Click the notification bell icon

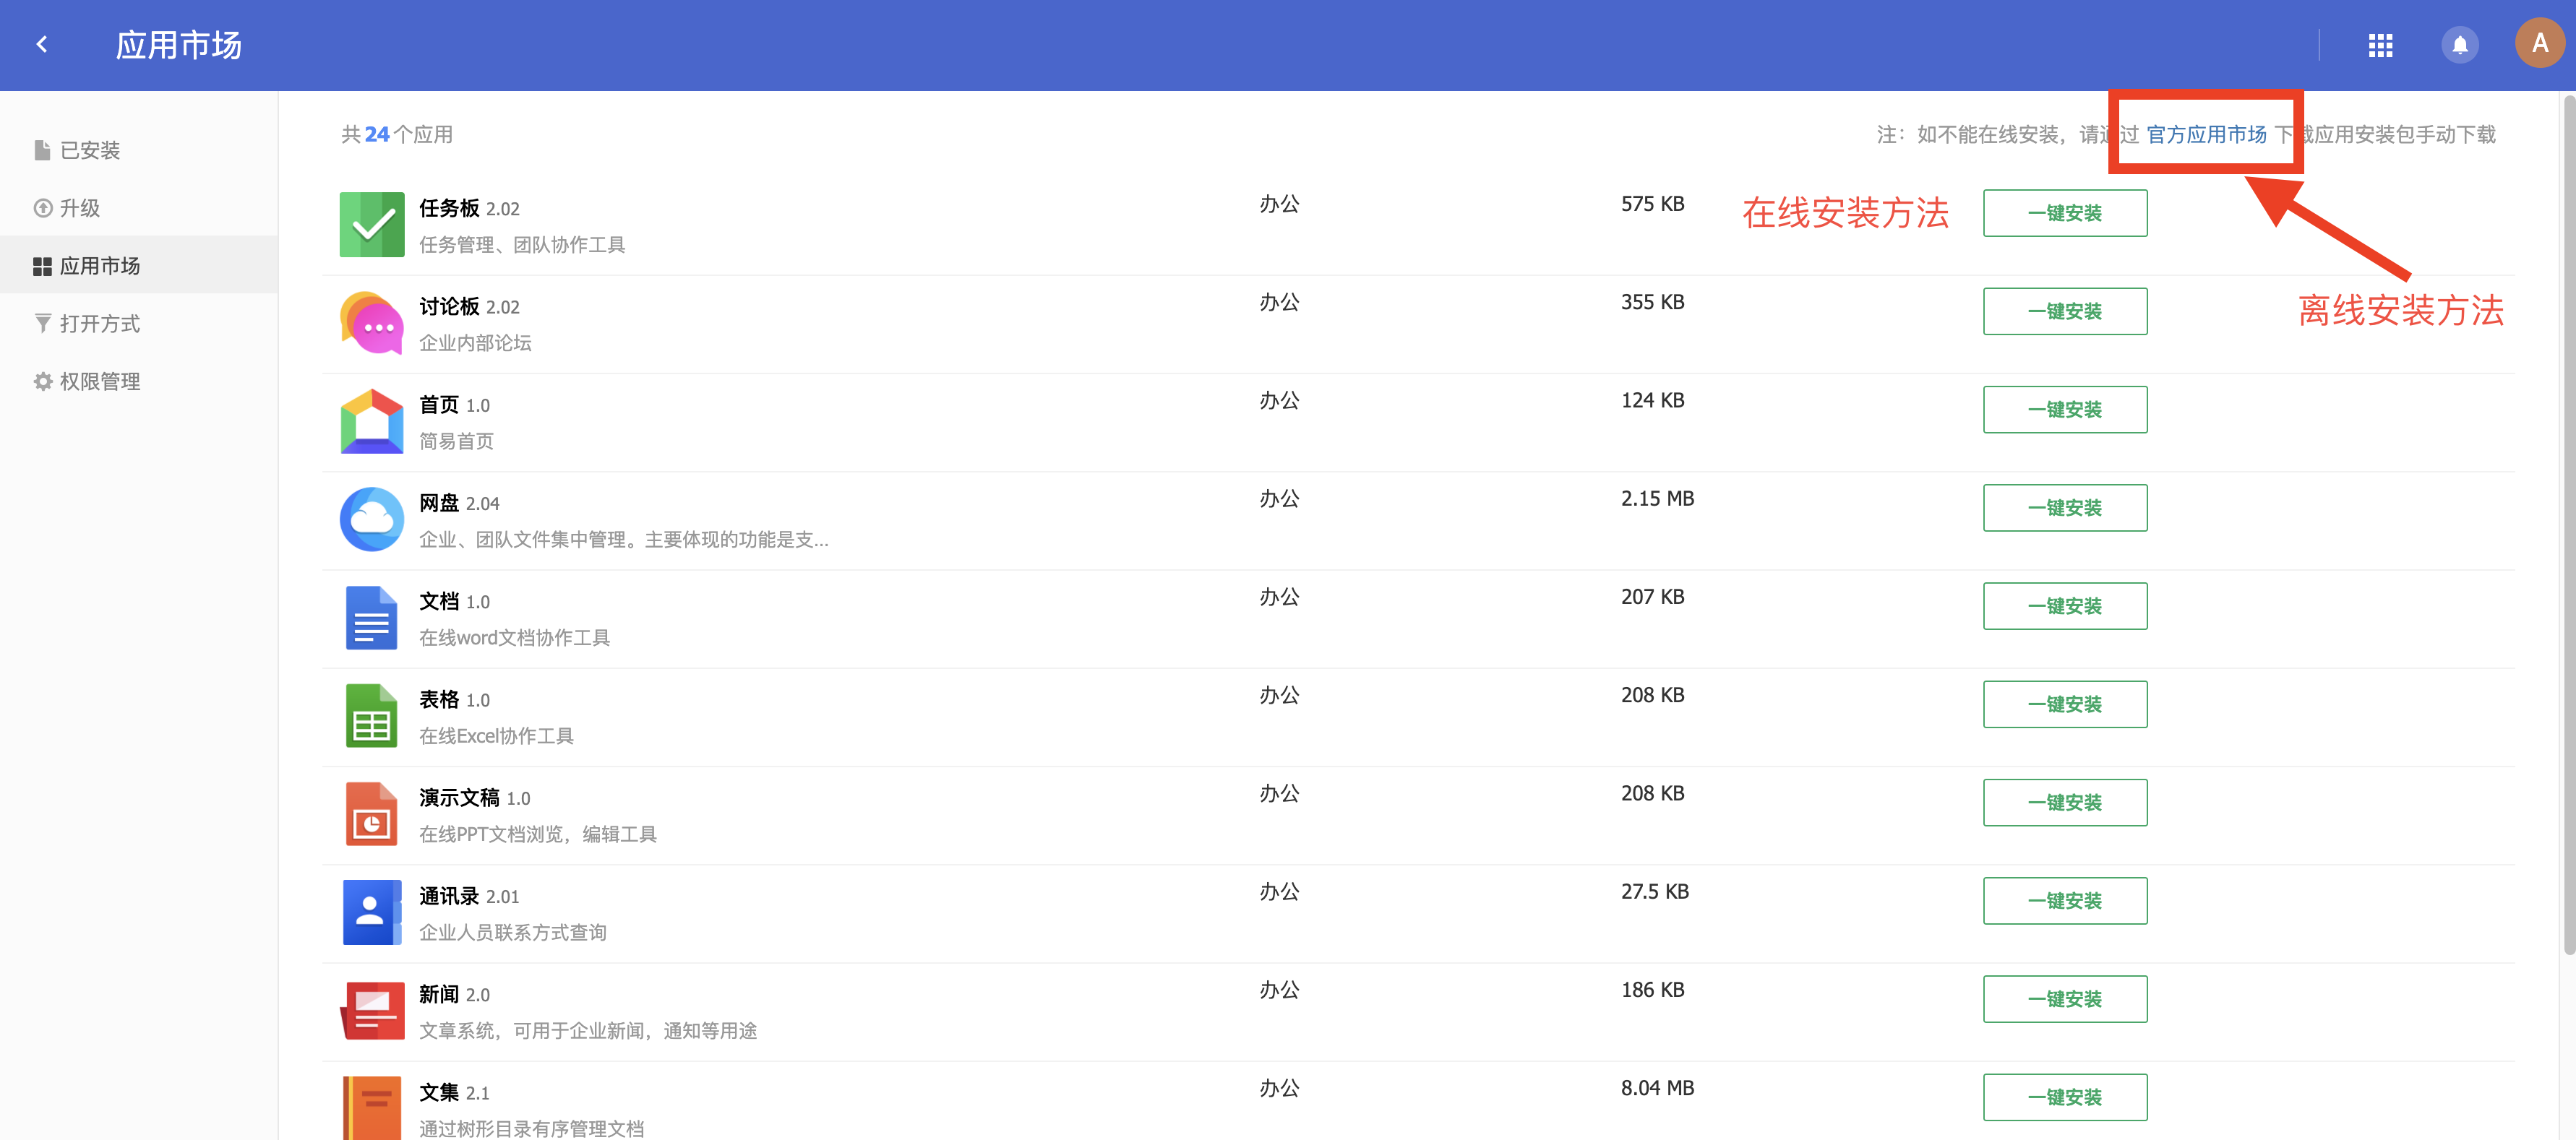tap(2460, 44)
